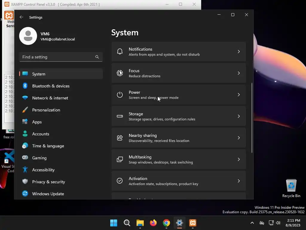Screen dimensions: 306x230
Task: Expand Multitasking with its chevron
Action: pyautogui.click(x=239, y=159)
